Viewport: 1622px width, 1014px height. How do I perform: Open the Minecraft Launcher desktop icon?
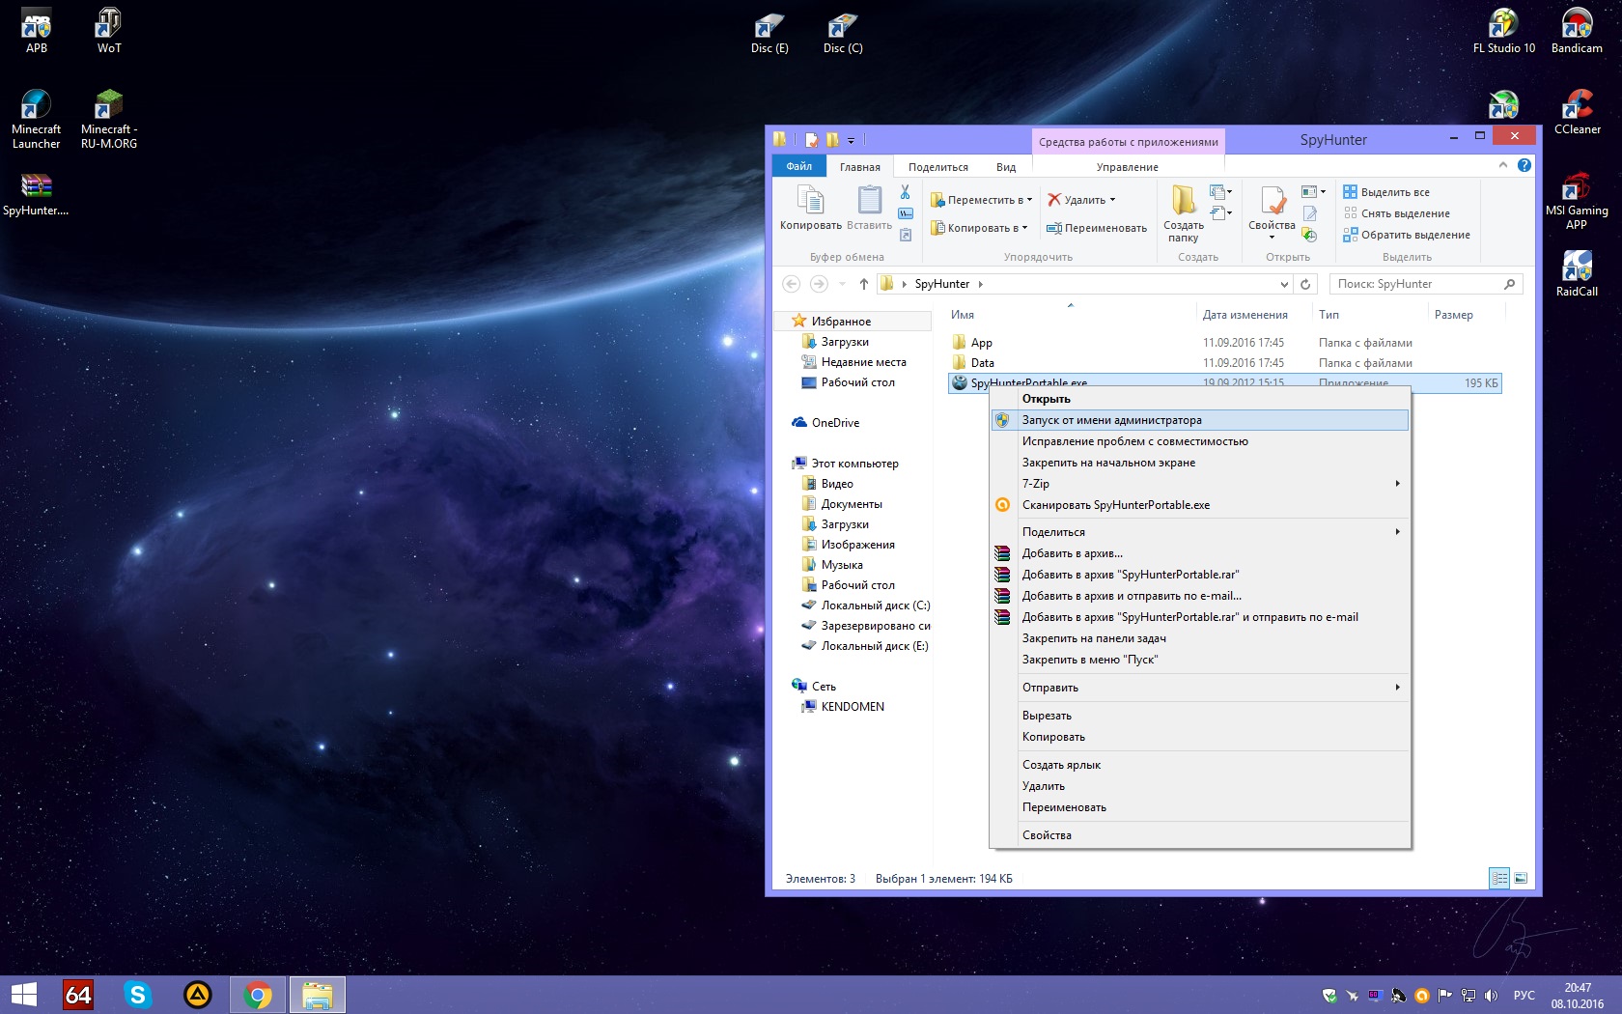(x=36, y=120)
